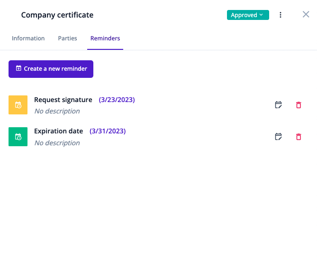Click Request signature's No description text
317x263 pixels.
point(57,111)
